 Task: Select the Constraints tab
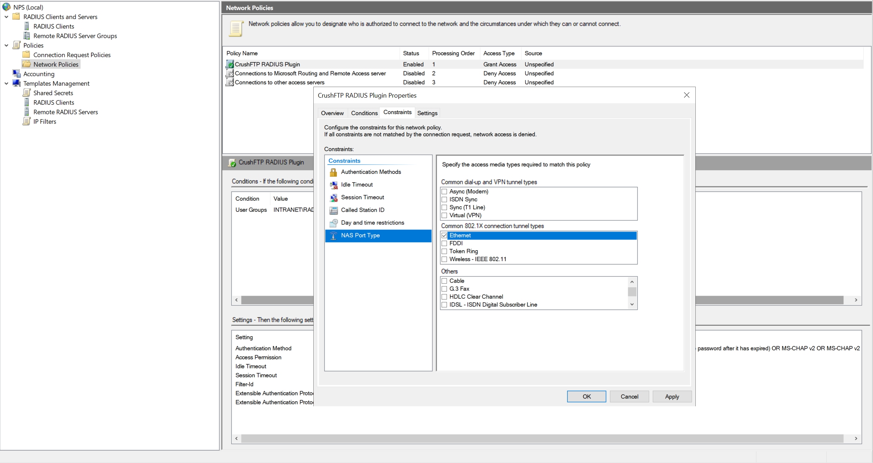click(x=397, y=112)
